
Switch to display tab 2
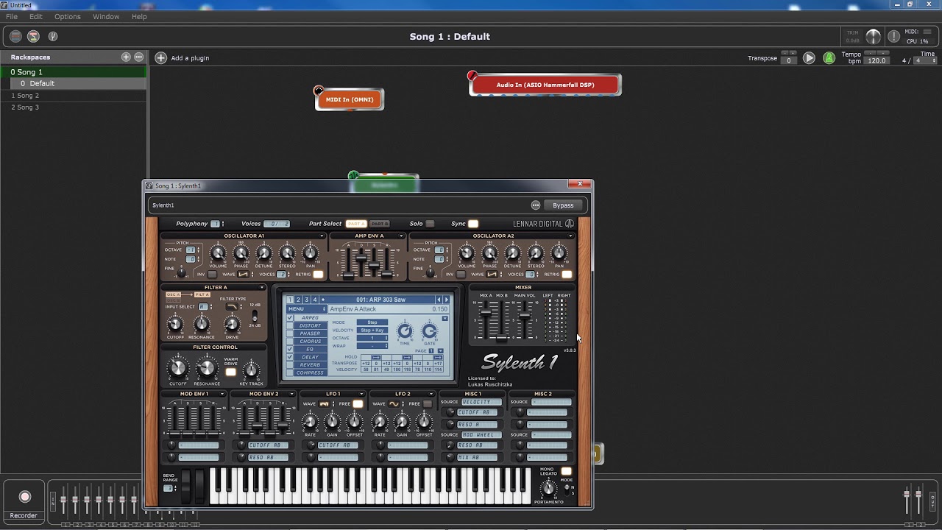[298, 300]
